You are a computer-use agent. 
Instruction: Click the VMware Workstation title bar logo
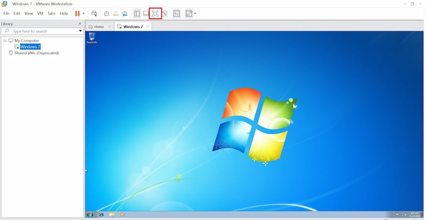pos(4,4)
